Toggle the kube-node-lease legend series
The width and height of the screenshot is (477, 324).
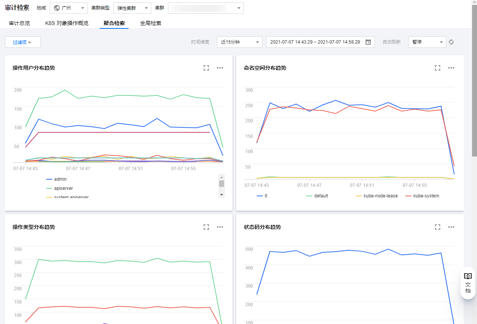click(377, 196)
